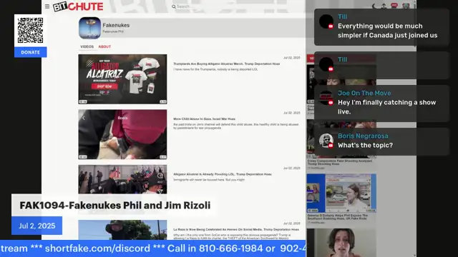Open sidebar 'Corey Comperatore Fake Shooting Analyzed' link
458x257 pixels.
pos(340,162)
